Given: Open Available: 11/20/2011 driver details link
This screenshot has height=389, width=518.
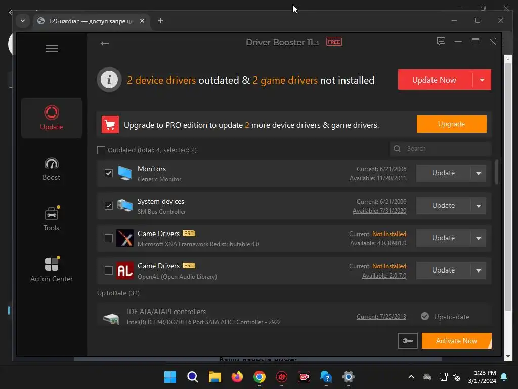Looking at the screenshot, I should click(377, 178).
